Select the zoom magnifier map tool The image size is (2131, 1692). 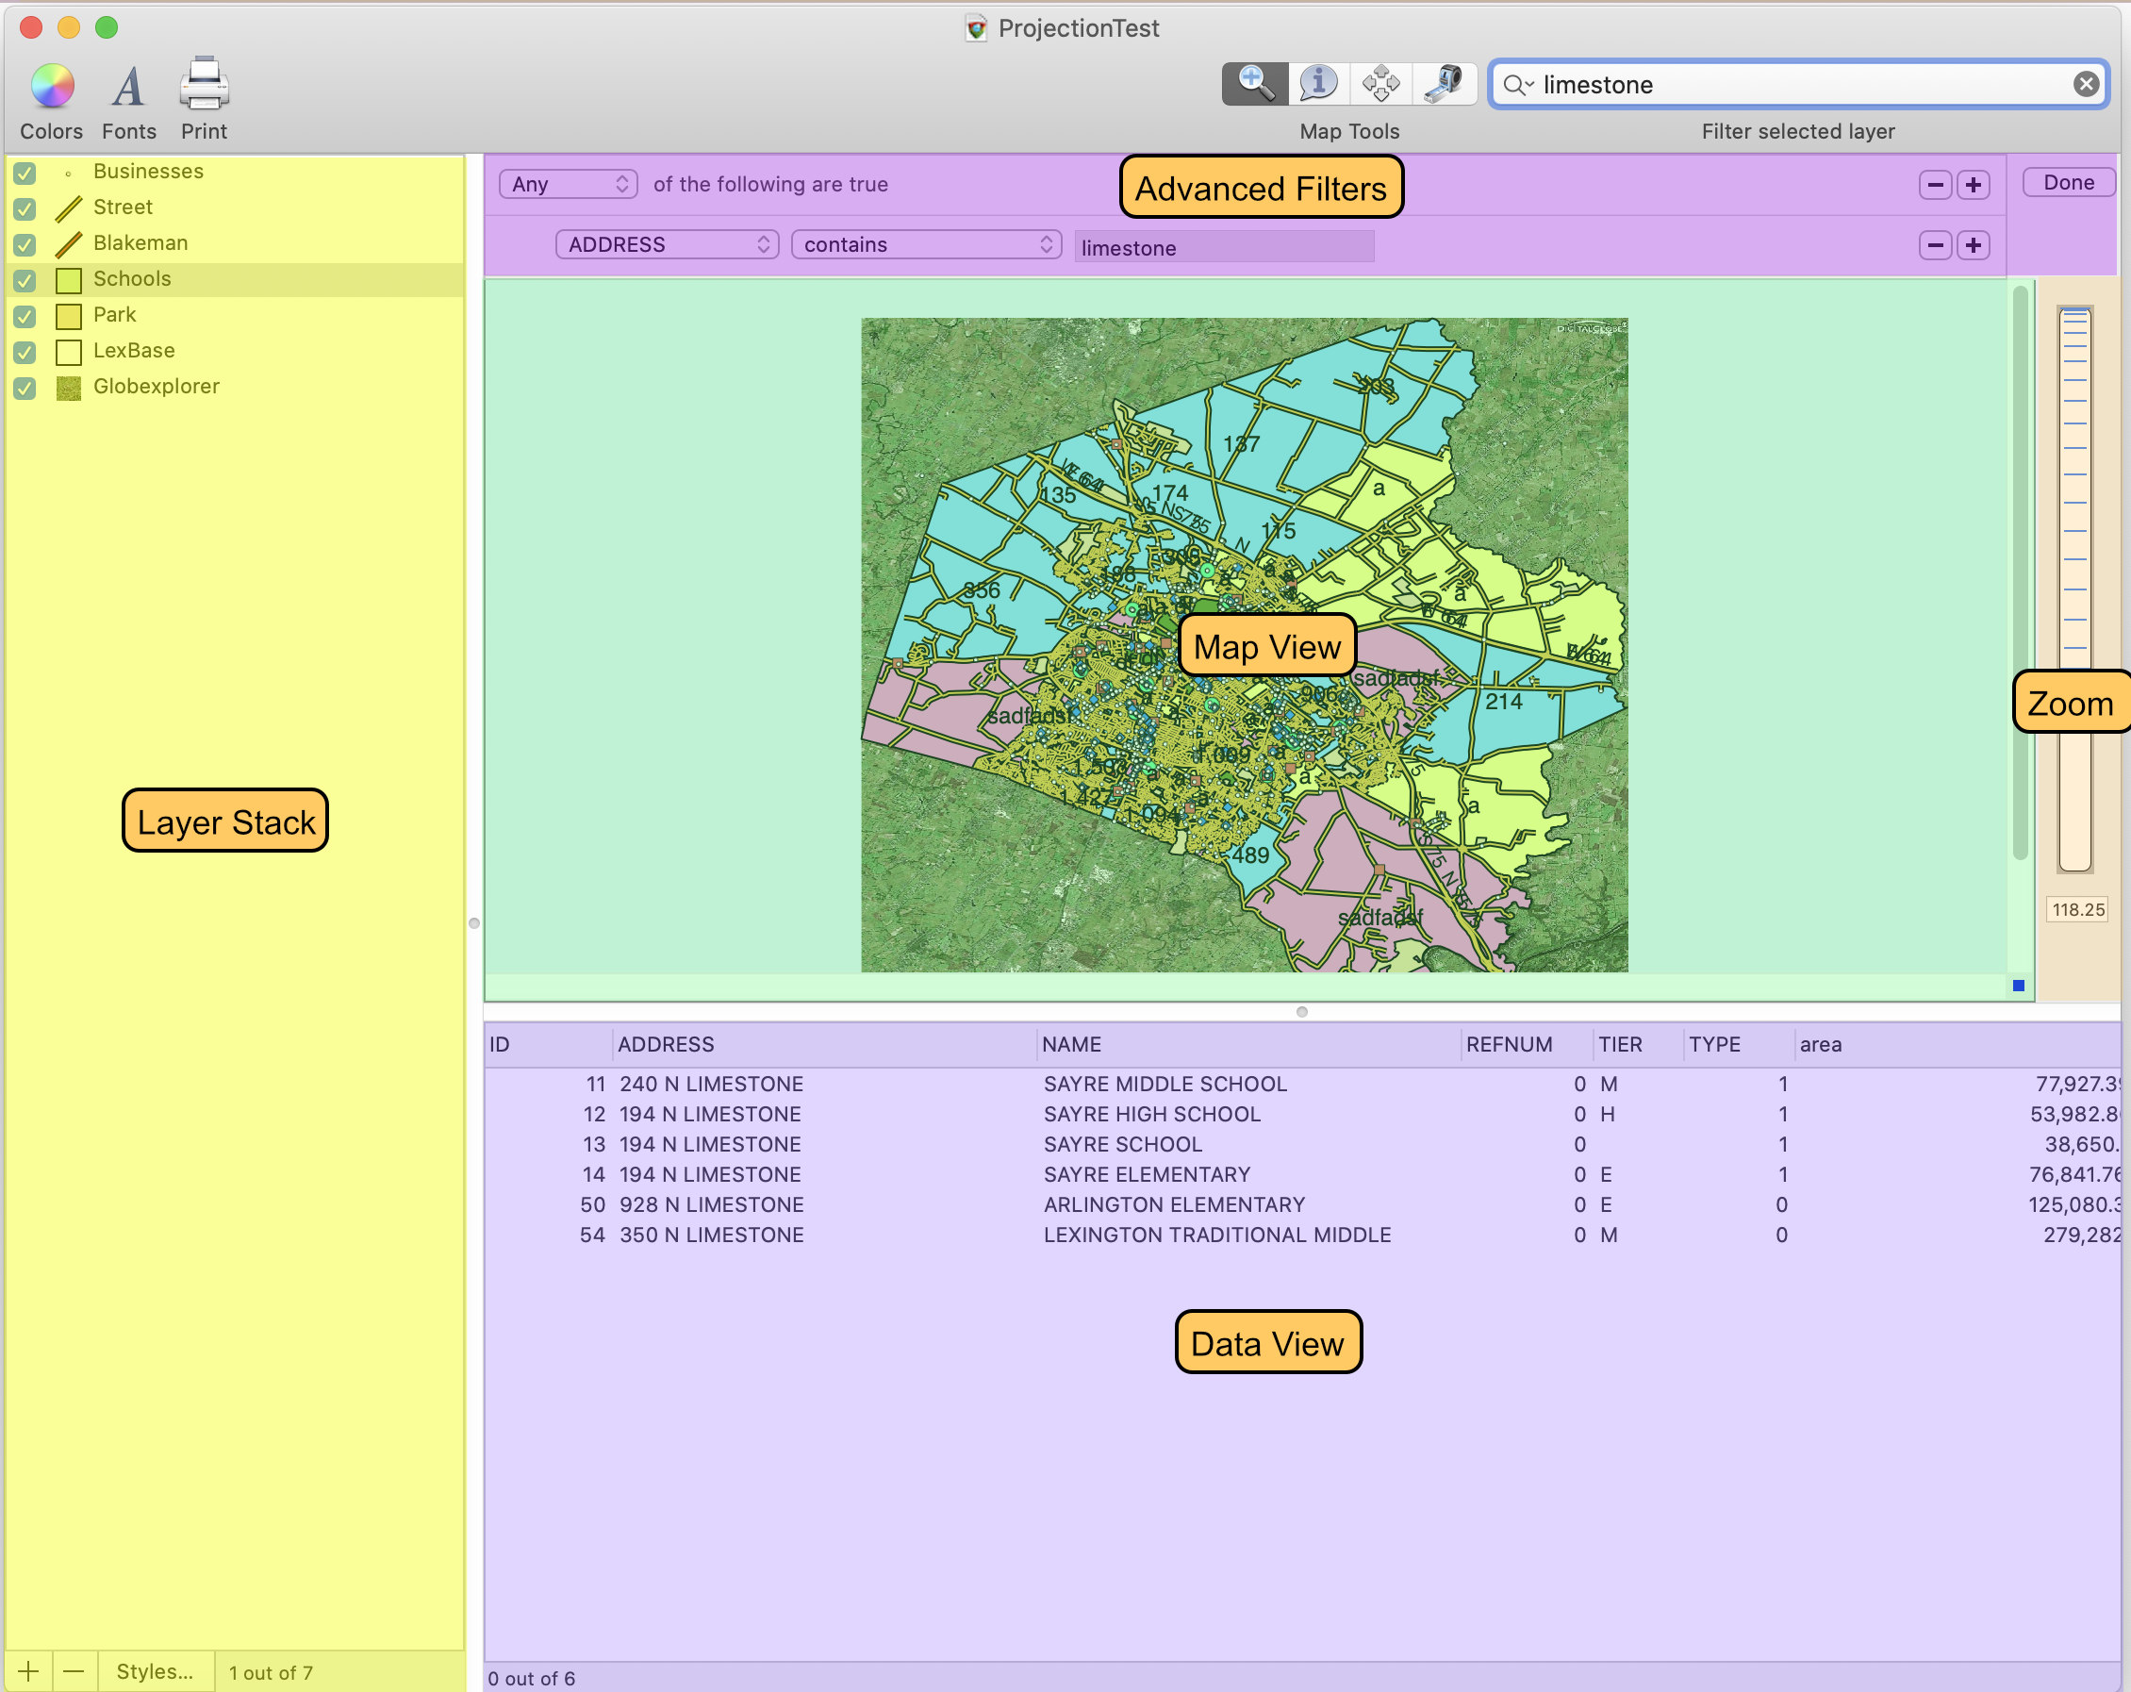pos(1254,83)
